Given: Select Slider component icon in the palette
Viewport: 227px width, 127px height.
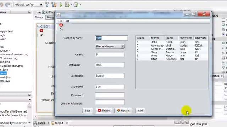Looking at the screenshot, I should (x=223, y=67).
